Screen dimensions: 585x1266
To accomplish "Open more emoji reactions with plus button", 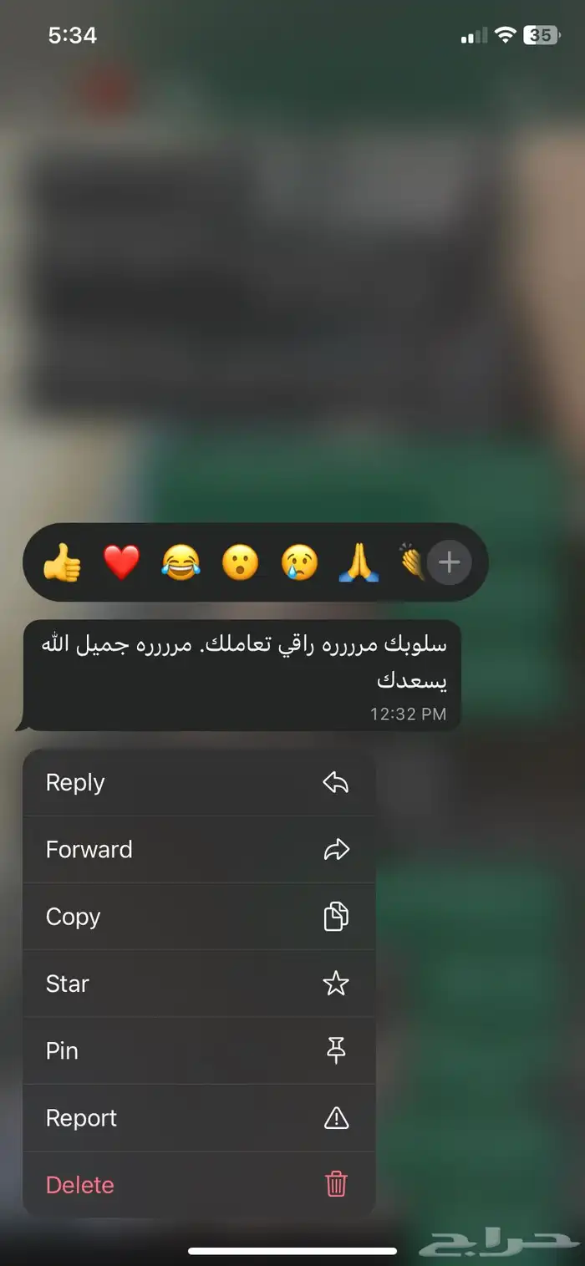I will pos(450,562).
